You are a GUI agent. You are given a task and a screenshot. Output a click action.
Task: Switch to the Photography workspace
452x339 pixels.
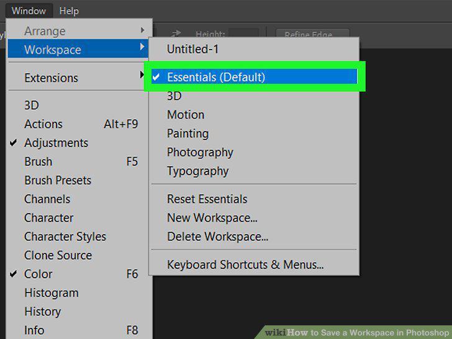(x=254, y=152)
